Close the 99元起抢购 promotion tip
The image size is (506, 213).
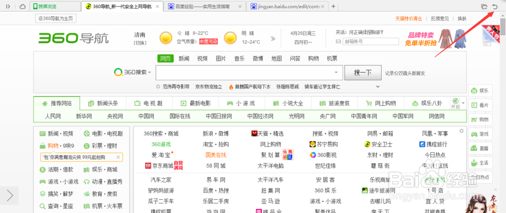click(118, 157)
